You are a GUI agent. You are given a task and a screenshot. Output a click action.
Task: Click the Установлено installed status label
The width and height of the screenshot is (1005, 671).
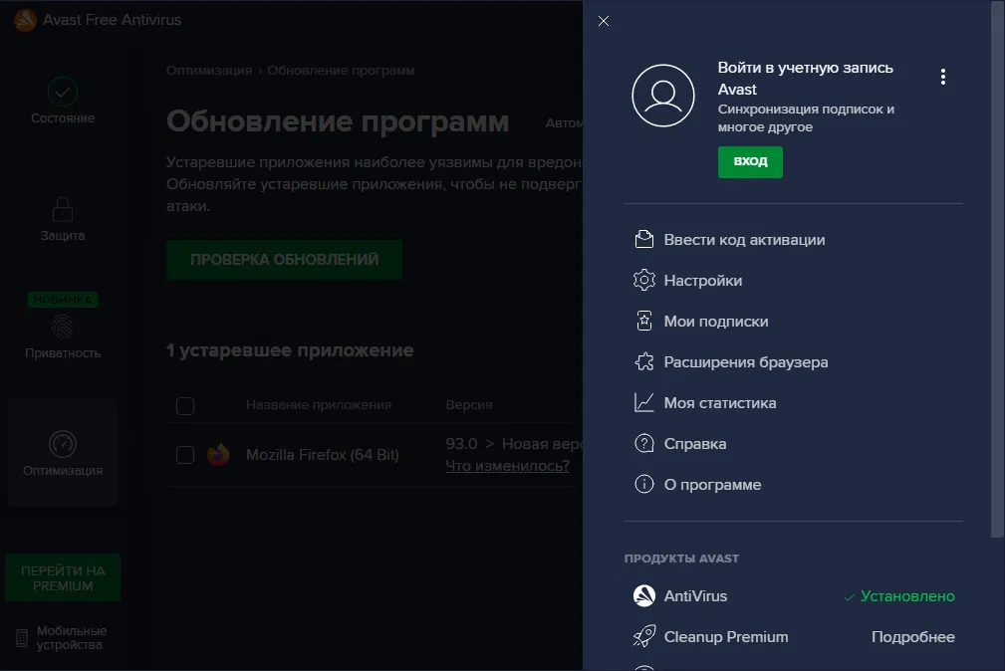899,596
